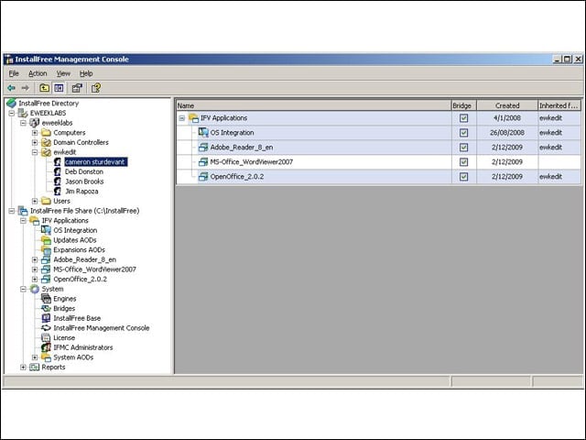The height and width of the screenshot is (440, 586).
Task: Select cameron sturdevant in the tree
Action: pyautogui.click(x=95, y=161)
